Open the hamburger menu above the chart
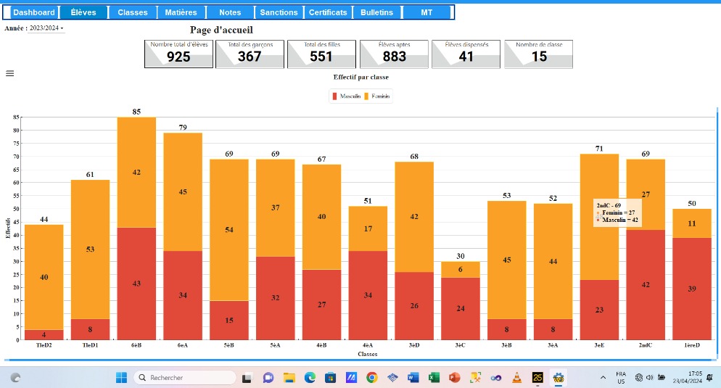721x388 pixels. [x=9, y=73]
